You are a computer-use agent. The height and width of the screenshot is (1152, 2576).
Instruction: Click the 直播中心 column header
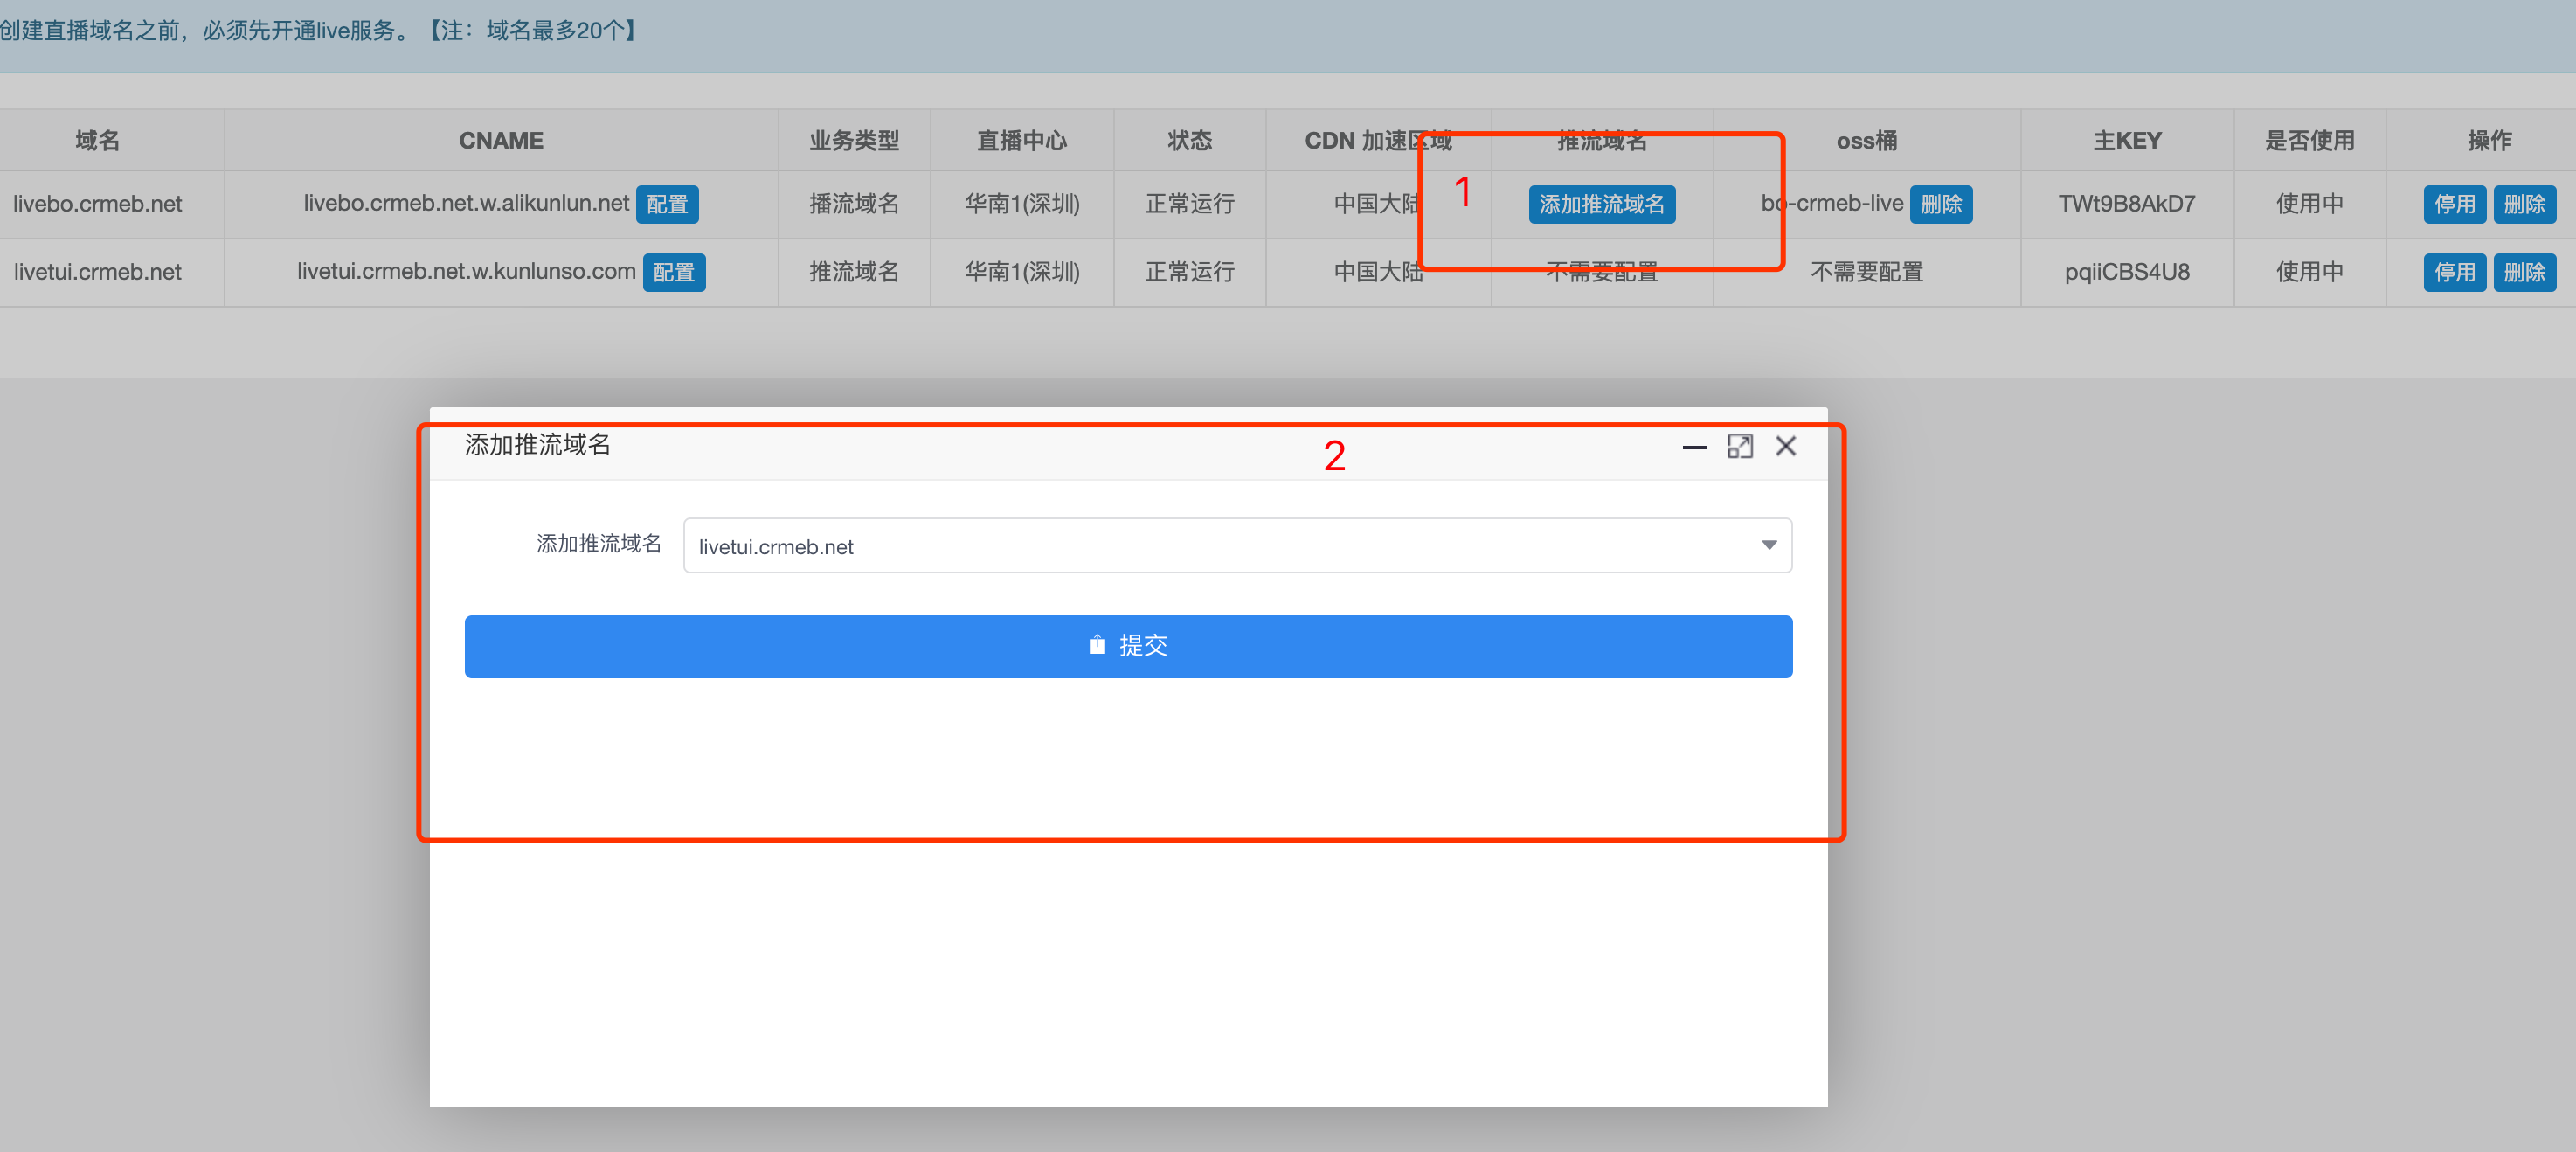pyautogui.click(x=1021, y=141)
